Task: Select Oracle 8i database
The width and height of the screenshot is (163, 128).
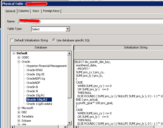Action: coord(32,87)
